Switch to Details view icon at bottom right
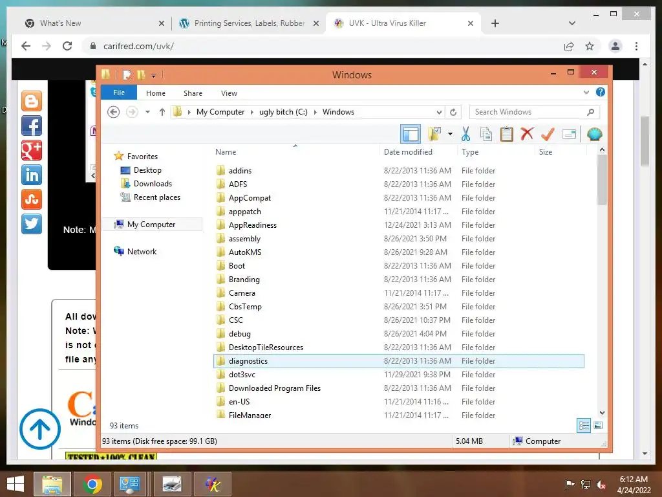This screenshot has width=662, height=497. [584, 426]
